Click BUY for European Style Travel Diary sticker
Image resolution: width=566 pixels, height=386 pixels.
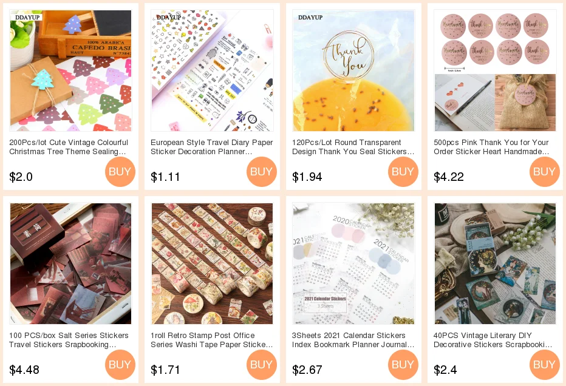point(262,172)
